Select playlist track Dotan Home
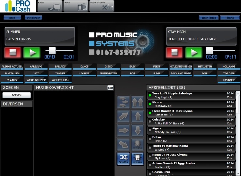The image size is (241, 176). (191, 139)
